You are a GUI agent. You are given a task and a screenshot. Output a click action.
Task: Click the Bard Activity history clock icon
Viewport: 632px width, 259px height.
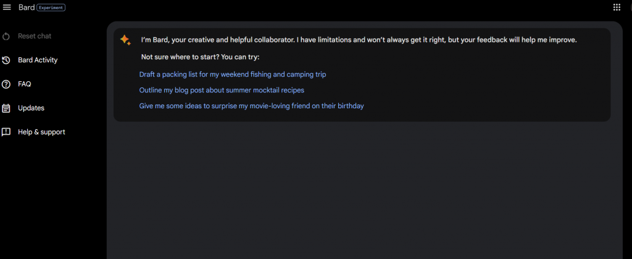[6, 60]
